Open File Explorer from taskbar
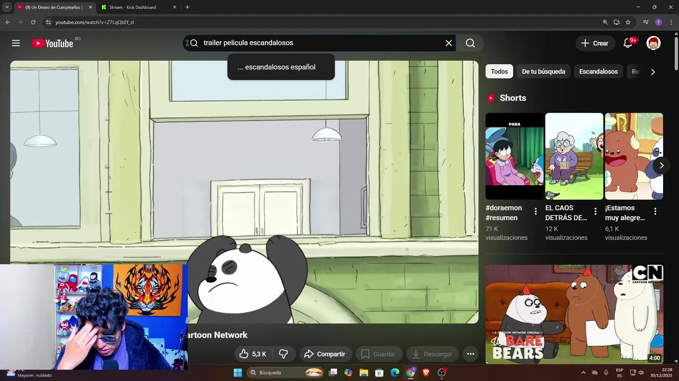Screen dimensions: 679x381 click(364, 373)
